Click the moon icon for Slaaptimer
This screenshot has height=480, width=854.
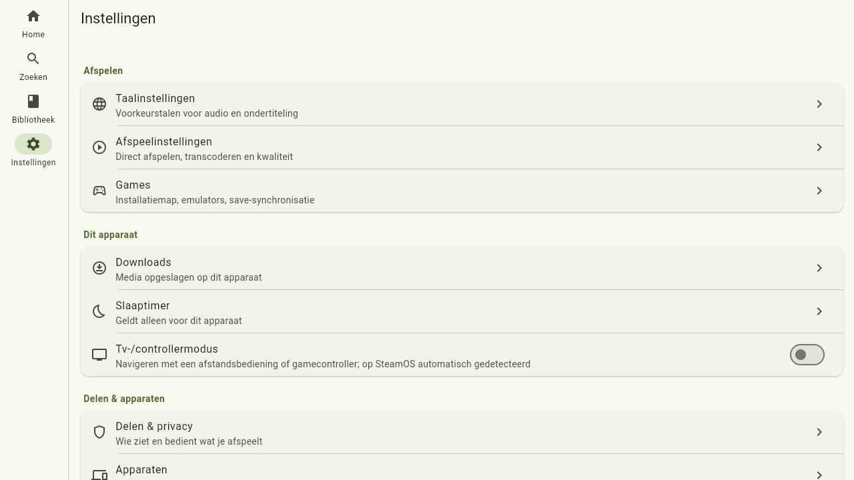(99, 311)
